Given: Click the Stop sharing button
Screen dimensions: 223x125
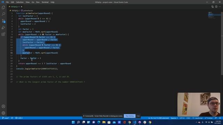Looking at the screenshot, I should tap(130, 116).
